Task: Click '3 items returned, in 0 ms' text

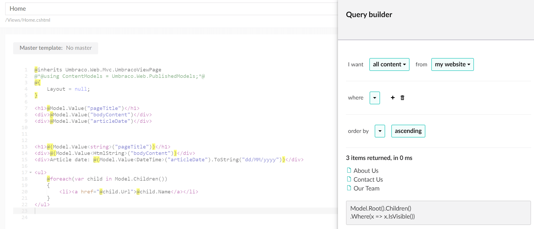Action: click(x=379, y=158)
